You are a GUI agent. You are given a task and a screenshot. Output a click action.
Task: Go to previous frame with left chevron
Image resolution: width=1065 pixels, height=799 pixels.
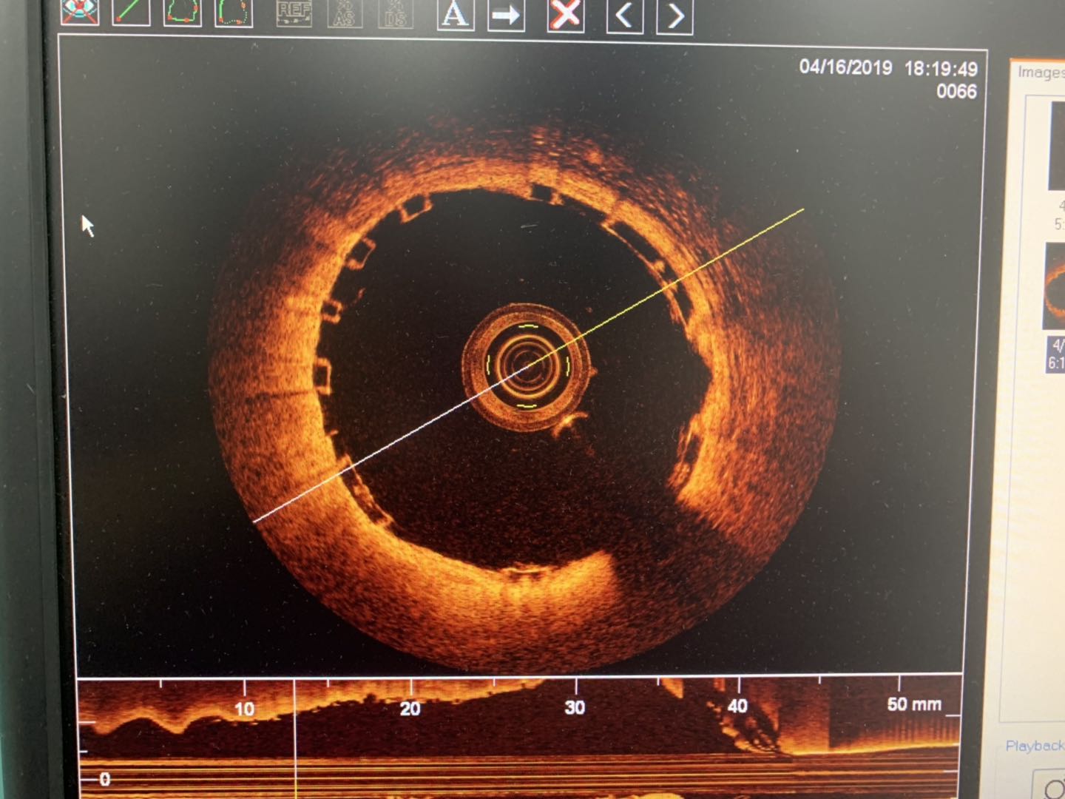click(624, 16)
